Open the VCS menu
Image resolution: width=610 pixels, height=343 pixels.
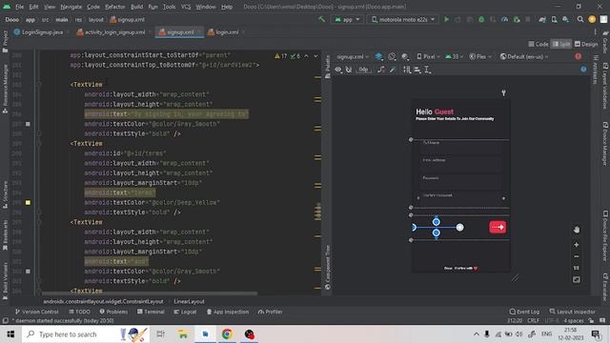[186, 7]
